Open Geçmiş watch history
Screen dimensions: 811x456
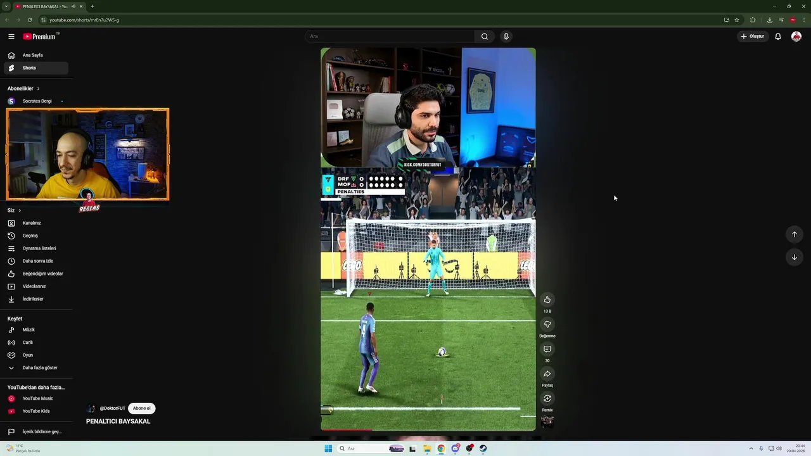(35, 236)
